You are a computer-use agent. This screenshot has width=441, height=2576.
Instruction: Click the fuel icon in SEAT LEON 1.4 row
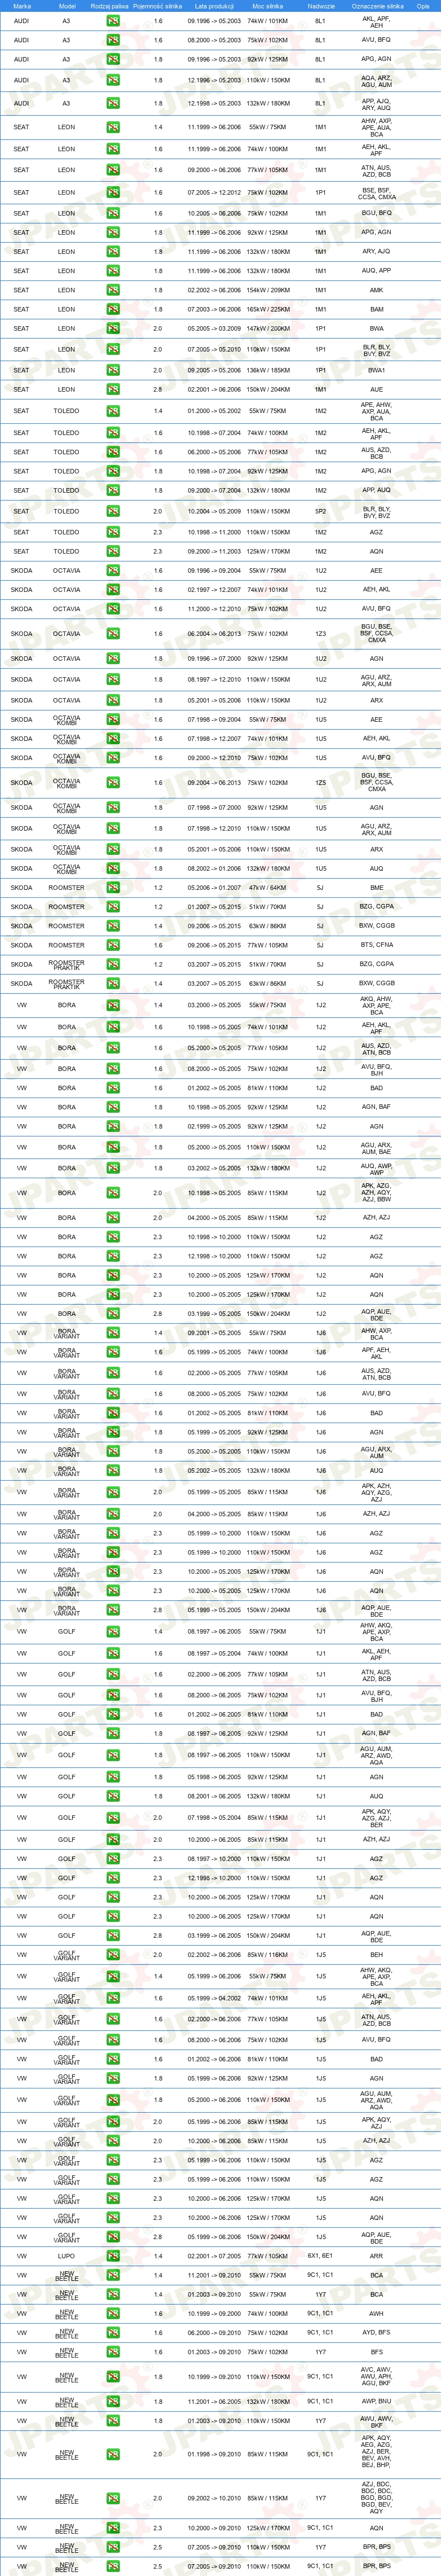113,127
